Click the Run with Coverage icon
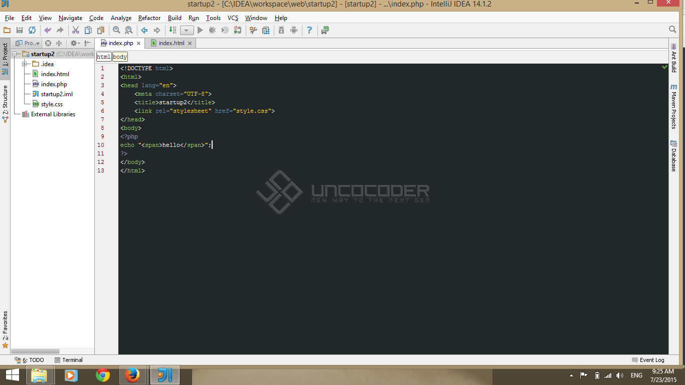Screen dimensions: 685x385 [225, 30]
